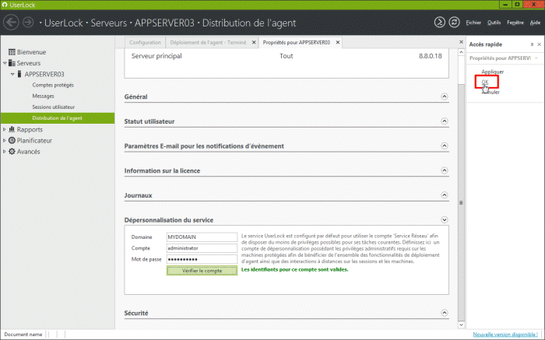545x340 pixels.
Task: Click scrollbar down arrow in properties pane
Action: 461,325
